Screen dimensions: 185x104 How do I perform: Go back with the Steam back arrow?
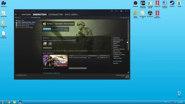click(x=16, y=14)
